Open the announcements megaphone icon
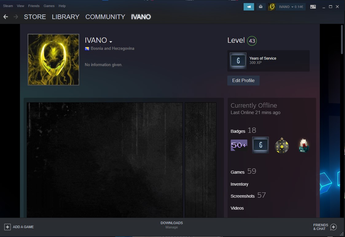 [249, 7]
